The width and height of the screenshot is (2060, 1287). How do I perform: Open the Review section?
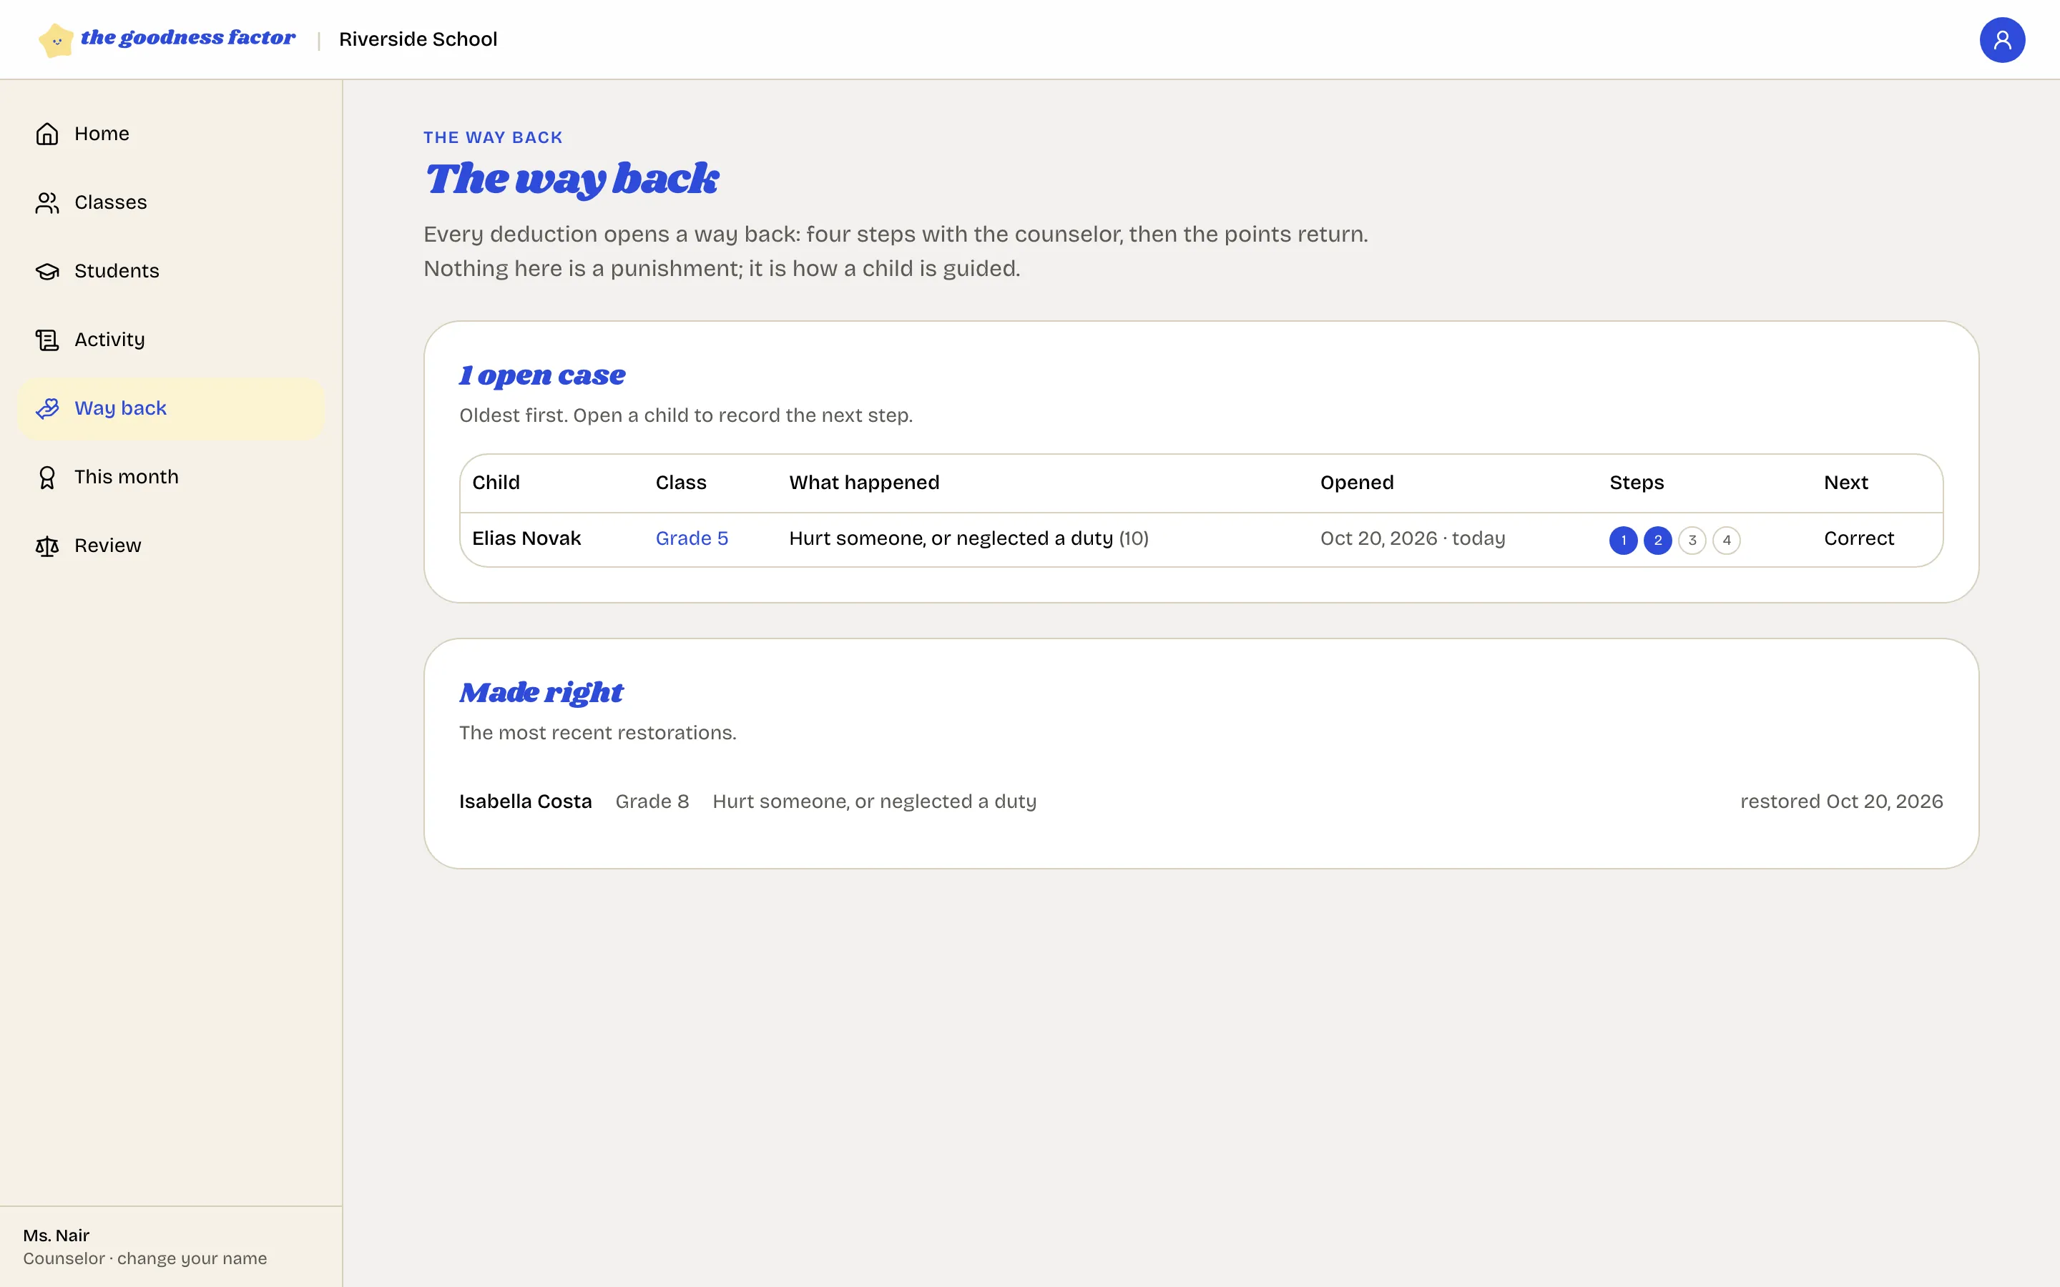coord(171,546)
